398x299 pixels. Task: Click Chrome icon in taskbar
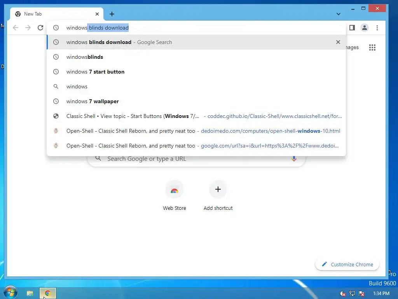[47, 293]
